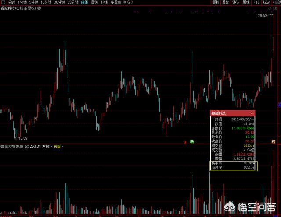The width and height of the screenshot is (281, 217).
Task: Select the 1分钟 period tab
Action: (22, 2)
